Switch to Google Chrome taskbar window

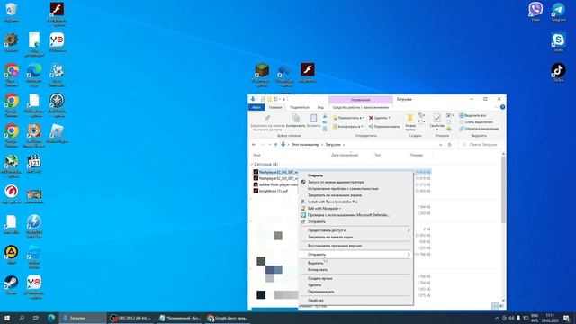[x=228, y=318]
